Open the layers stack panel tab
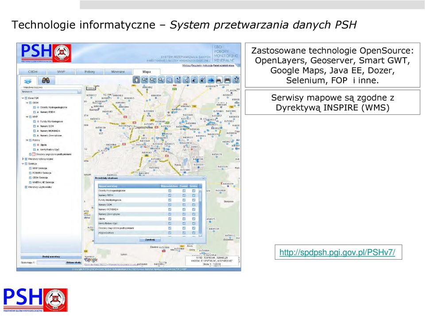Viewport: 425px width, 316px height. tap(28, 81)
